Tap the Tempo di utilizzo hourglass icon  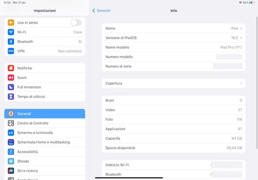pyautogui.click(x=11, y=97)
